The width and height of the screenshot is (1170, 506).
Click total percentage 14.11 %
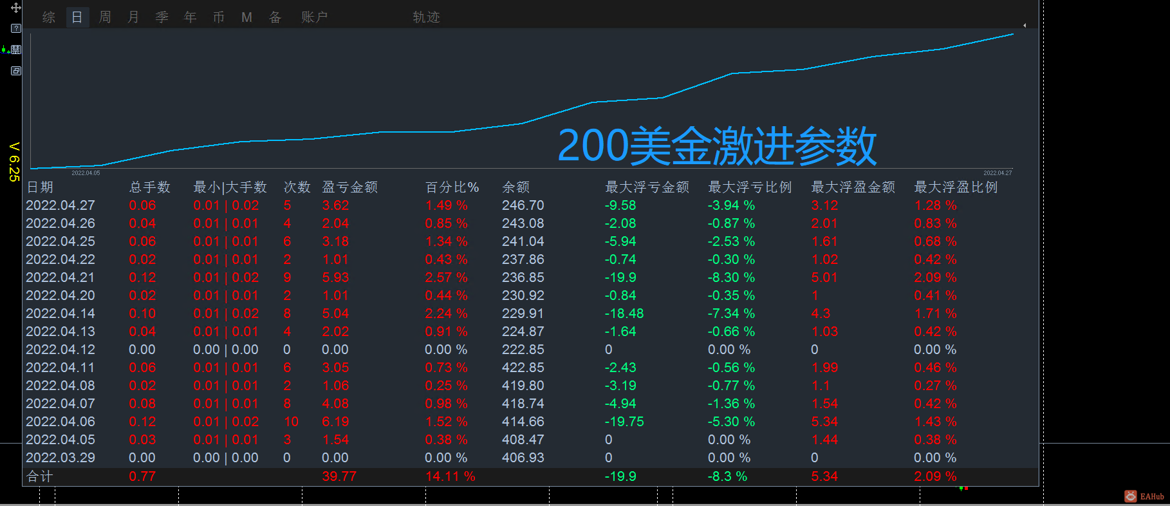coord(450,476)
